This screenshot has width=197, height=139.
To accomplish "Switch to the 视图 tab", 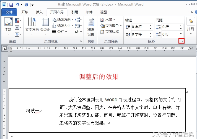I will pos(103,12).
